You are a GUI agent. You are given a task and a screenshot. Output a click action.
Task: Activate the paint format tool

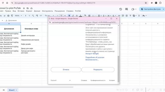click(x=12, y=16)
